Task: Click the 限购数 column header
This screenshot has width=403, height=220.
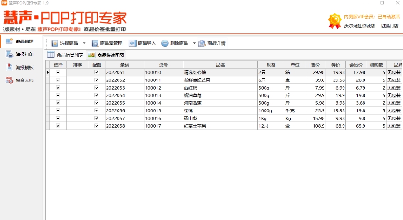Action: tap(376, 65)
